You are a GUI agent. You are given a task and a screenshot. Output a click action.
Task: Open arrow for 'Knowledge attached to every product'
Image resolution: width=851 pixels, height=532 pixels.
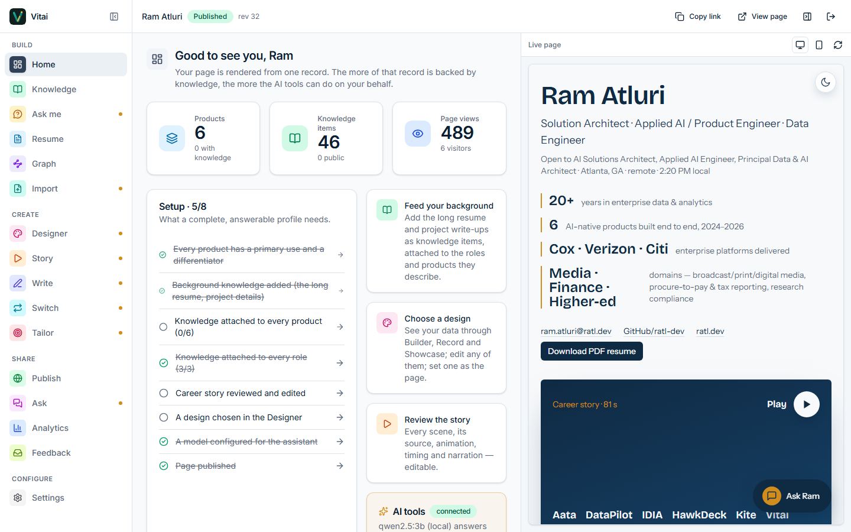click(x=340, y=327)
